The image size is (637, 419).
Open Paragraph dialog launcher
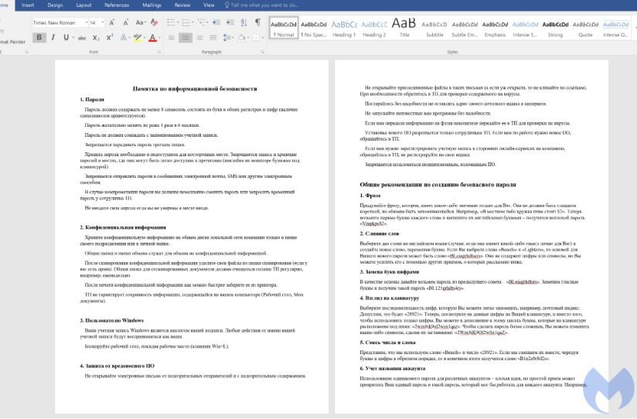[263, 52]
